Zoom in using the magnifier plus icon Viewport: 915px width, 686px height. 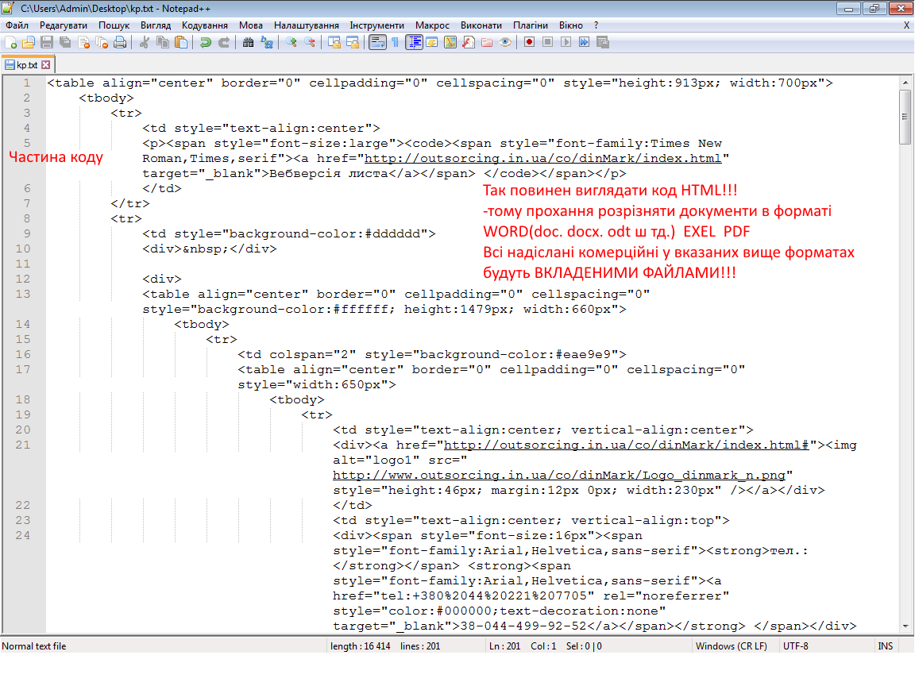pyautogui.click(x=291, y=43)
